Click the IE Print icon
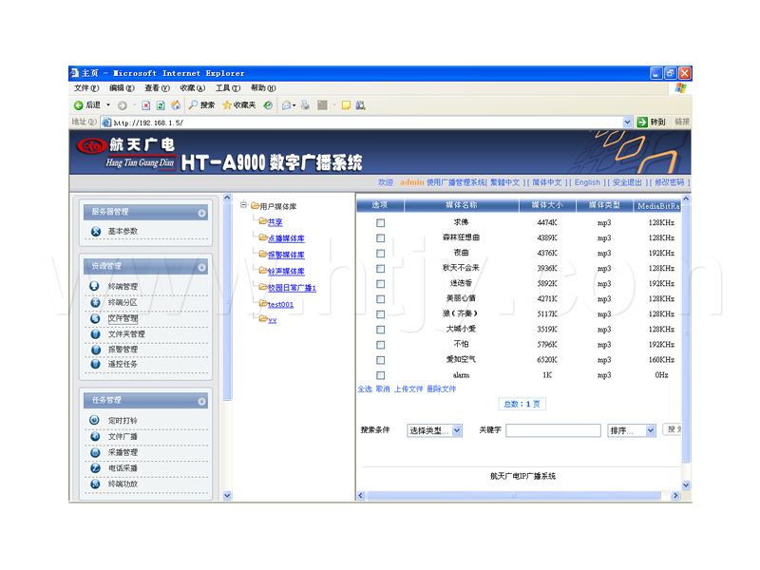The width and height of the screenshot is (760, 570). click(305, 105)
